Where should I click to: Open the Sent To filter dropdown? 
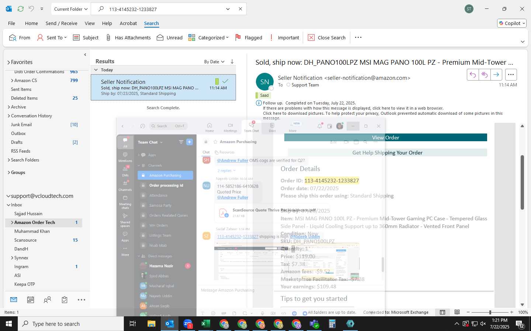[x=52, y=38]
